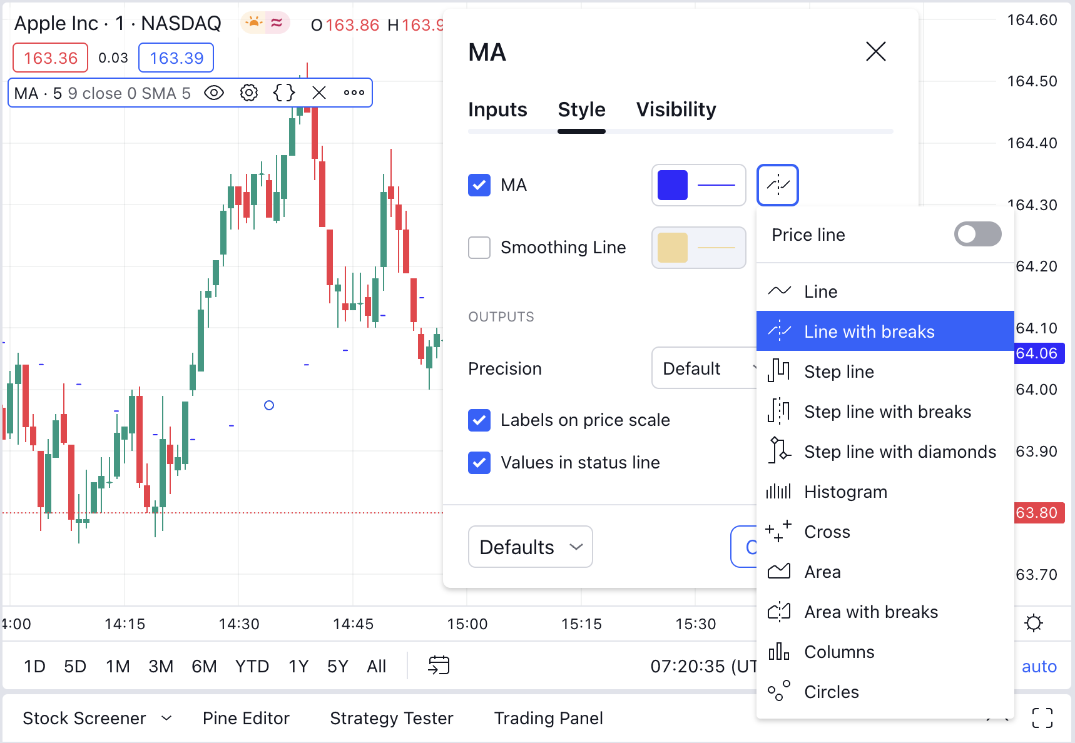Click the go to date calendar icon

439,665
